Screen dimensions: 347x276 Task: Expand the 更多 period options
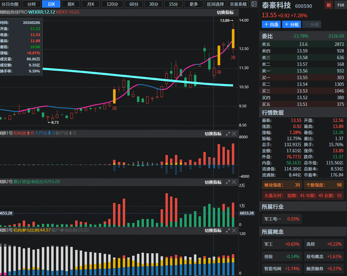tap(194, 4)
